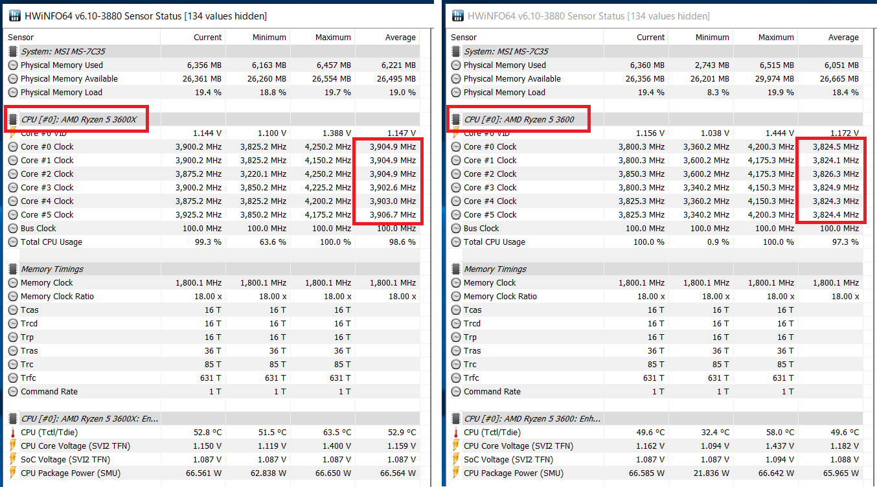The height and width of the screenshot is (487, 877).
Task: Select Core #1 Clock row in the right window
Action: 655,160
